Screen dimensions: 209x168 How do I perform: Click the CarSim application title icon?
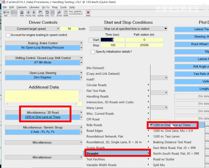[4, 2]
